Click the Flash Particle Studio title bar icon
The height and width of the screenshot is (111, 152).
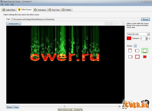1,2
